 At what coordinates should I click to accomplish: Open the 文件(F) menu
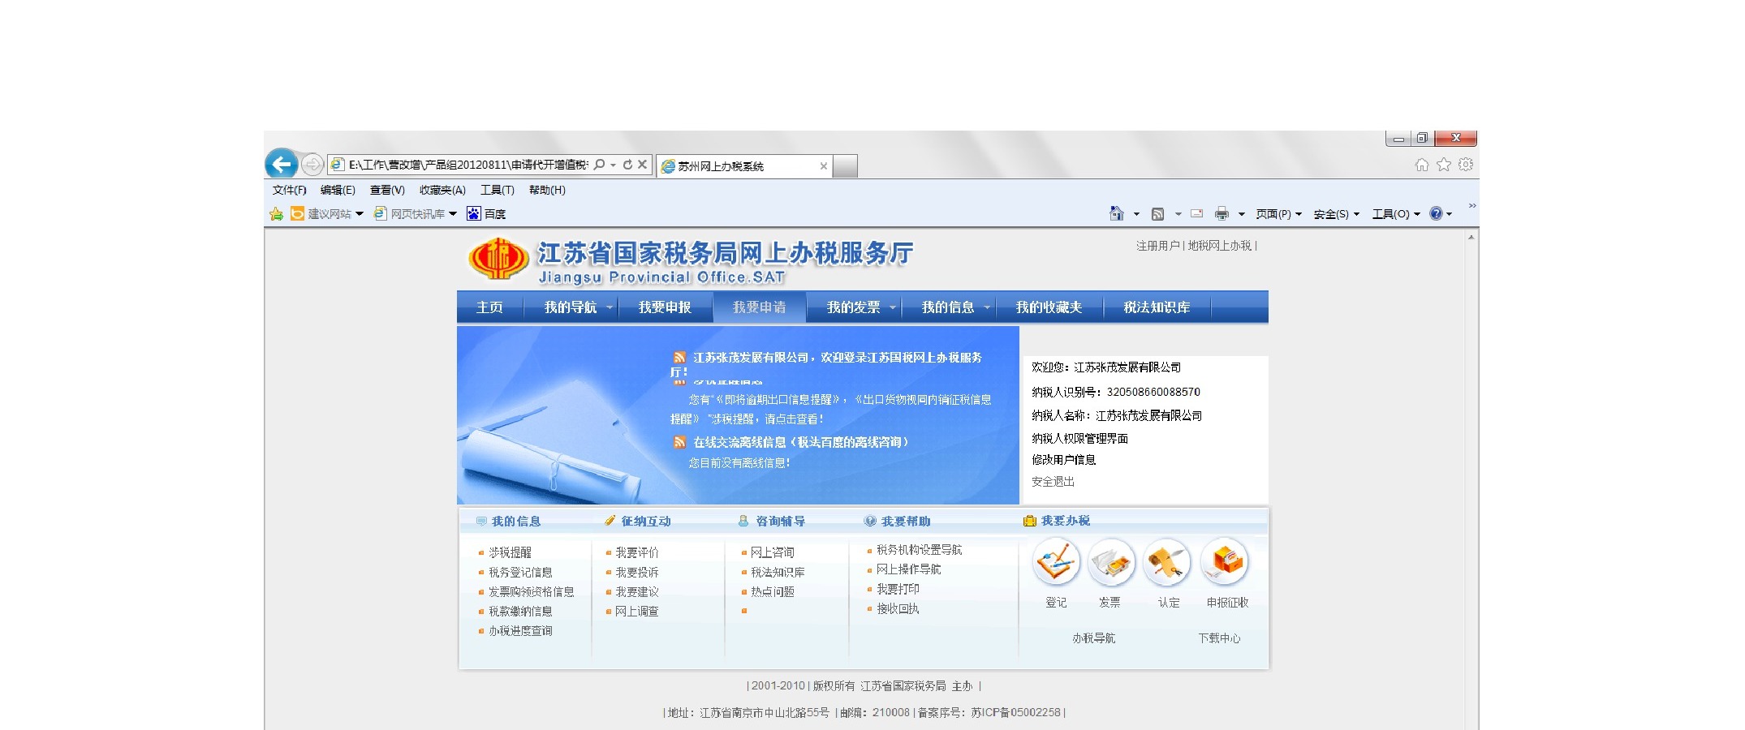coord(289,190)
